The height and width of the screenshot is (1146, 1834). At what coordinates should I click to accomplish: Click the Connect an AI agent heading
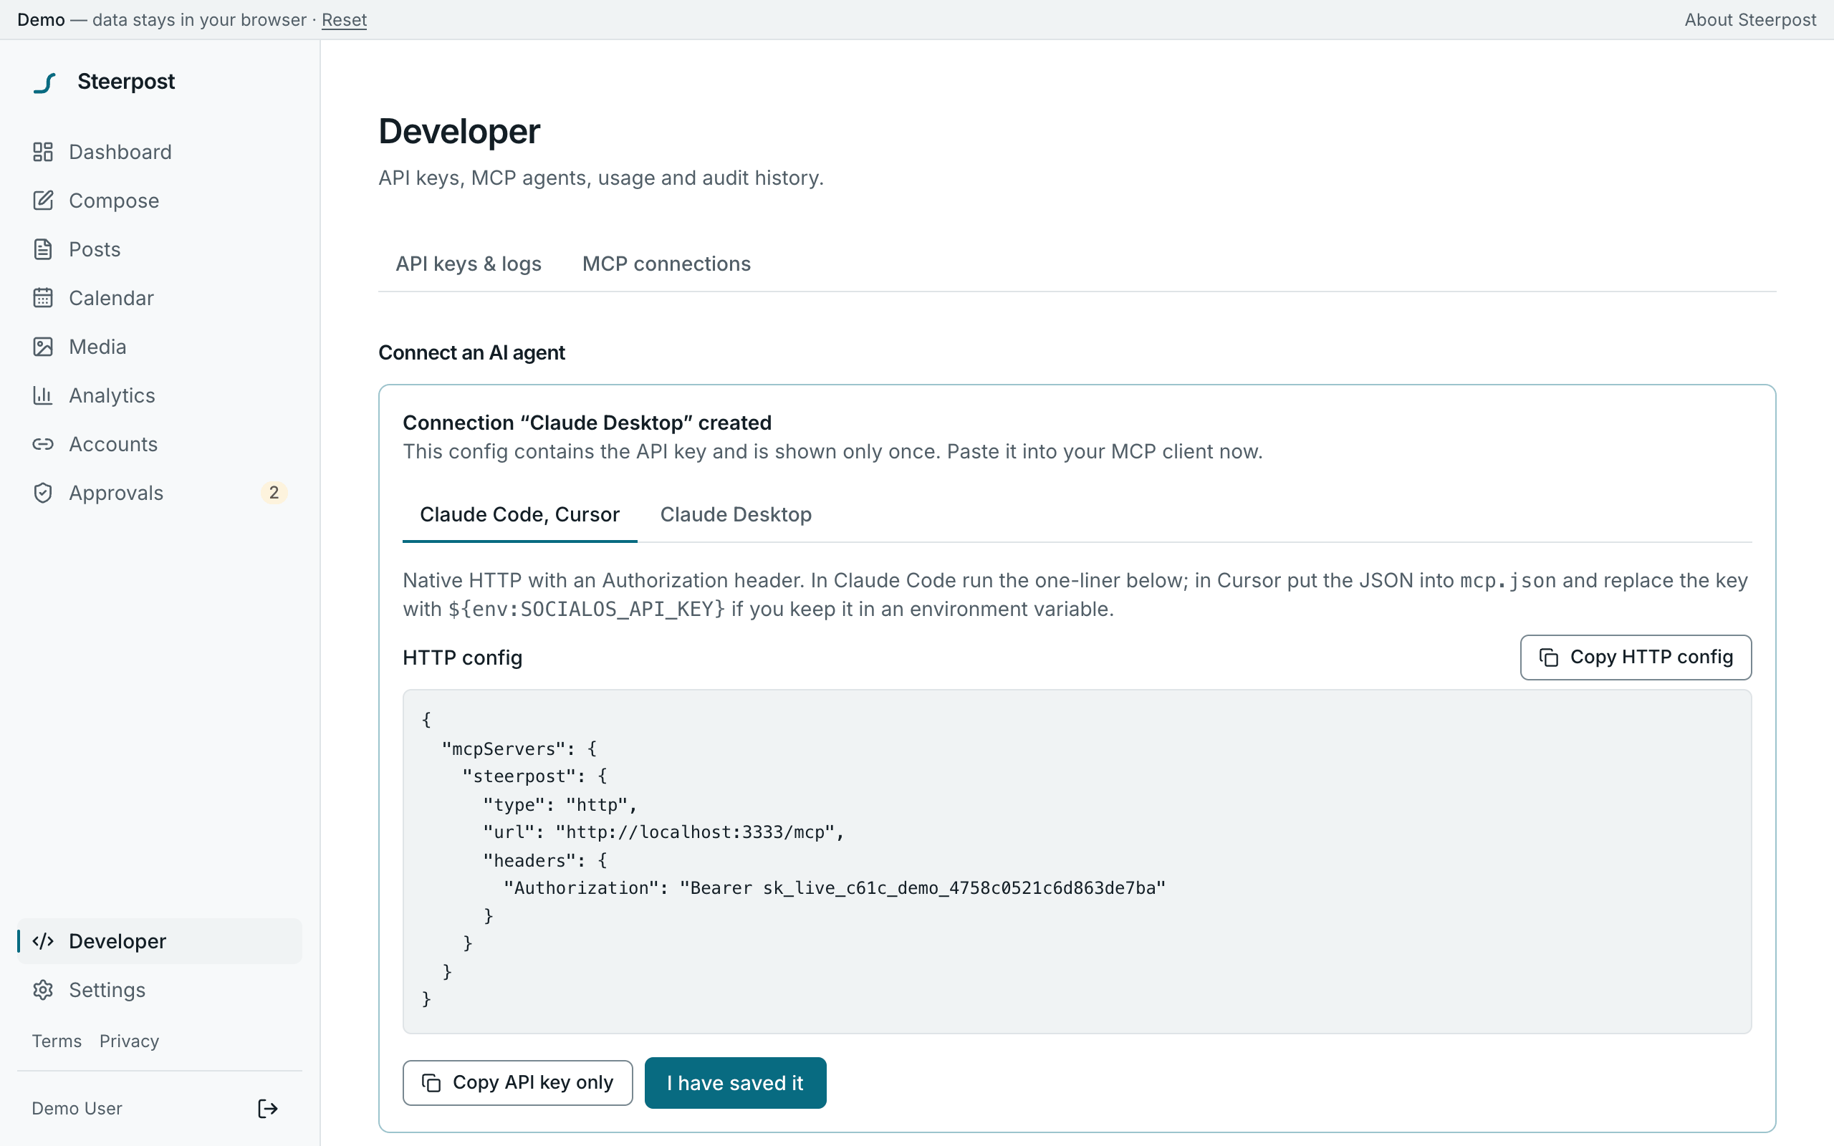point(471,352)
